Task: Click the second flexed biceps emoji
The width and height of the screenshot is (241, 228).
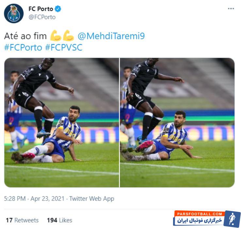Action: (x=68, y=36)
